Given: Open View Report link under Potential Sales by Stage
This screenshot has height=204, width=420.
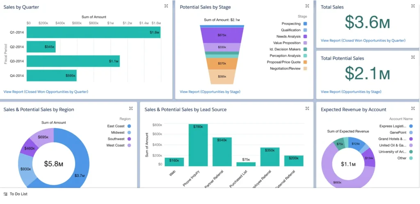Looking at the screenshot, I should 210,92.
